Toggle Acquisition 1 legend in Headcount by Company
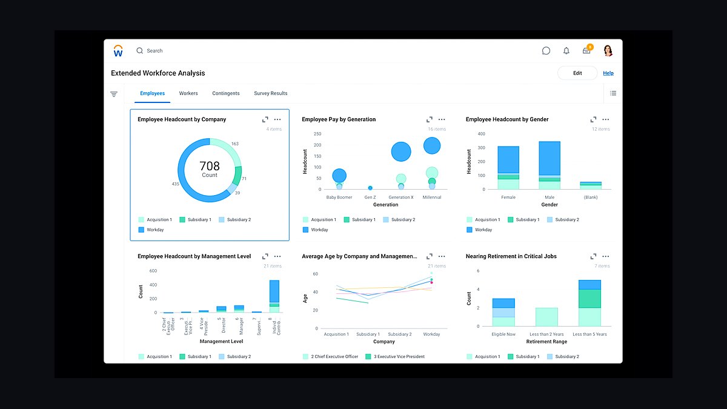This screenshot has height=409, width=727. 155,219
